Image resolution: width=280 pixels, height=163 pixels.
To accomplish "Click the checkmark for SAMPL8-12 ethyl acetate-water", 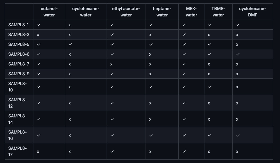I will [x=112, y=103].
